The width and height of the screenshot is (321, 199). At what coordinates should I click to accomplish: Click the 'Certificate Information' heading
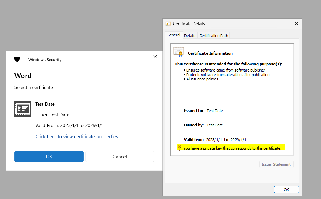(210, 53)
